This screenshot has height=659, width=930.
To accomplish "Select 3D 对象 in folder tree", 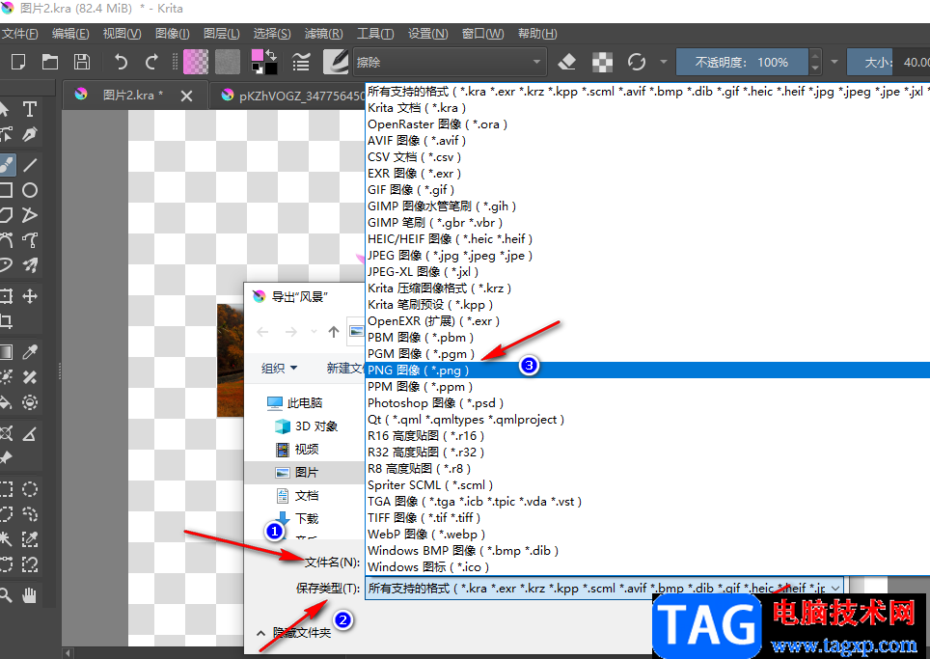I will 307,426.
